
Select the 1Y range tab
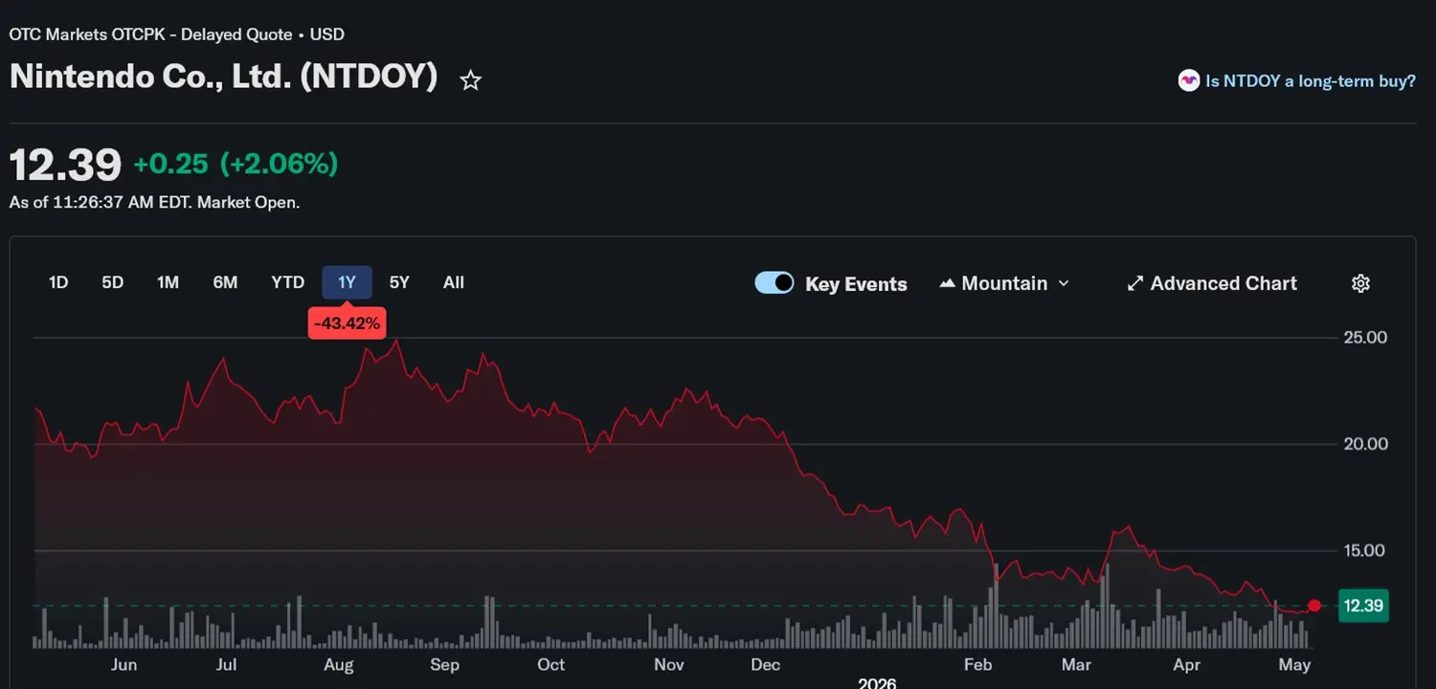(347, 282)
